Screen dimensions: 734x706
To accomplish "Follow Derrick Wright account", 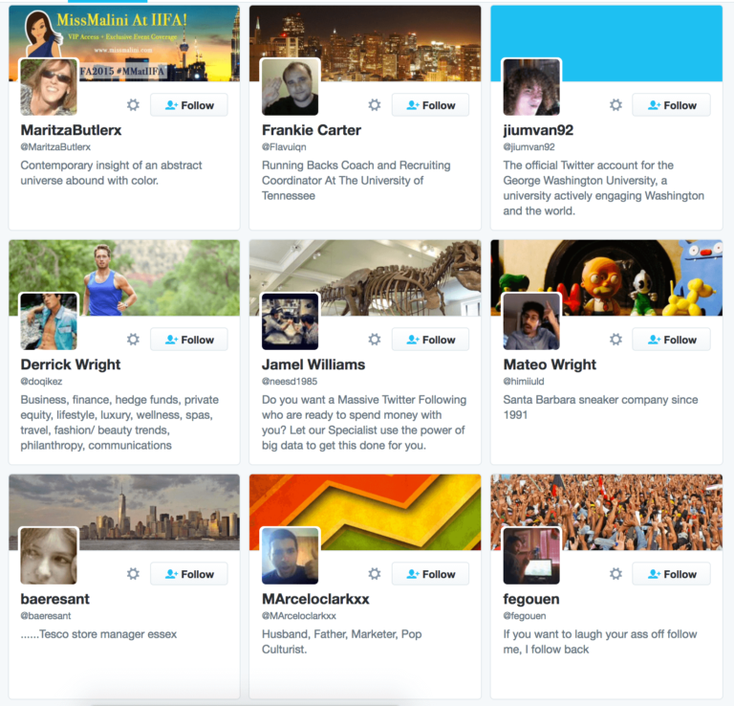I will [x=189, y=340].
